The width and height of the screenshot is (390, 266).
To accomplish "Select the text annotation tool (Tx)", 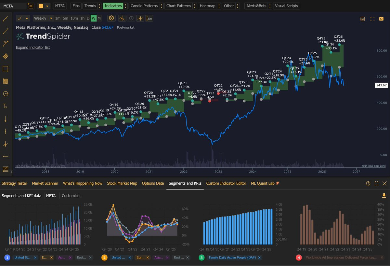I will 5,106.
